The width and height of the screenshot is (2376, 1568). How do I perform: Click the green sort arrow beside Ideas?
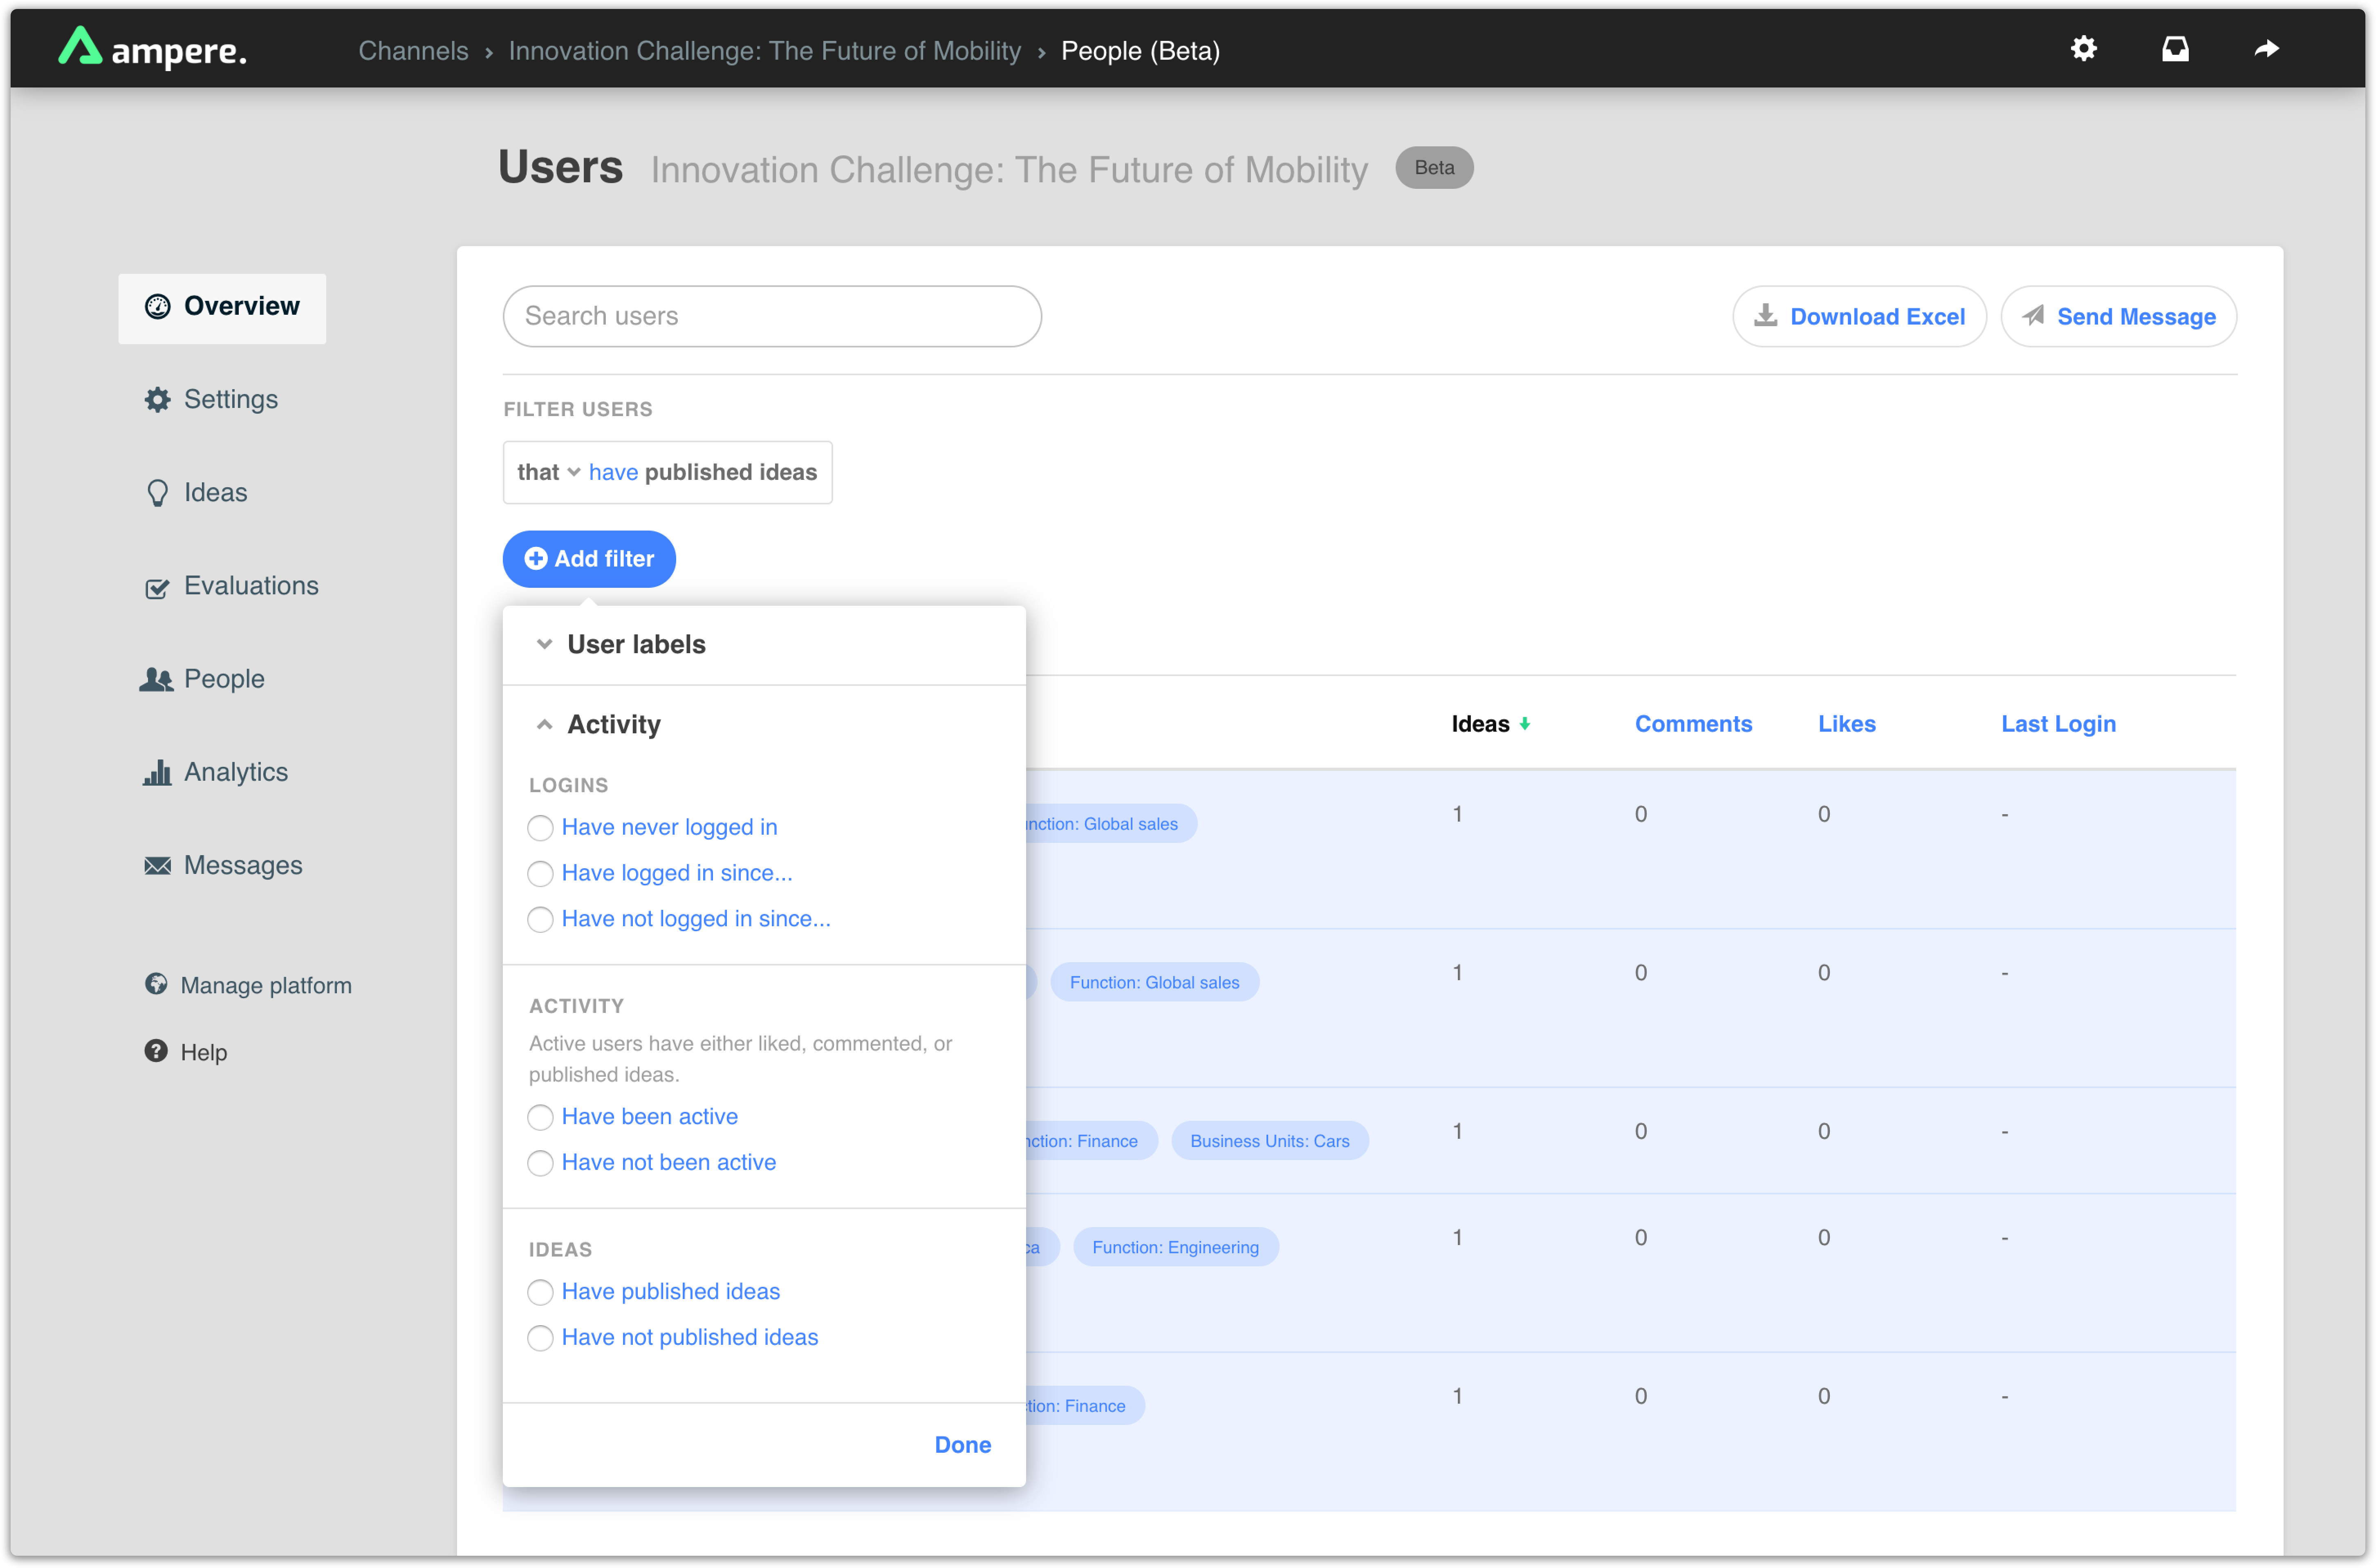(1525, 724)
